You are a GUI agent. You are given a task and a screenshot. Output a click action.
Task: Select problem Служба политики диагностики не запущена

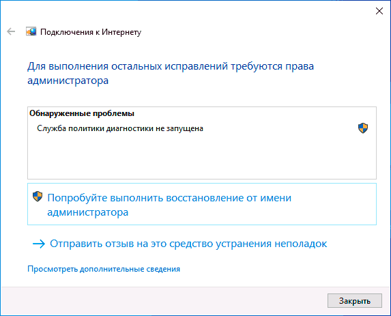click(120, 128)
